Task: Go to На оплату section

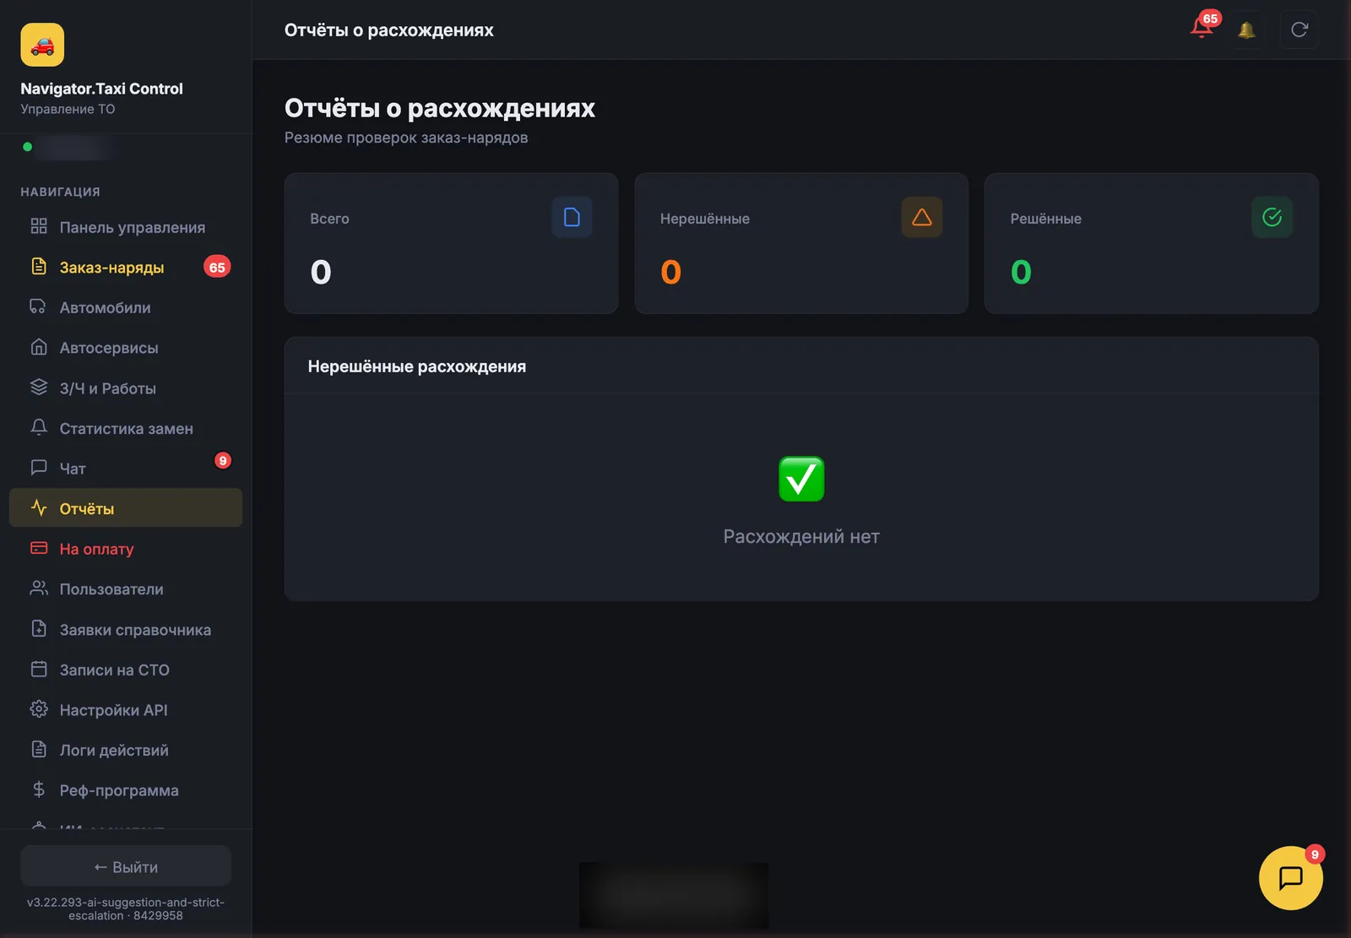Action: (x=126, y=549)
